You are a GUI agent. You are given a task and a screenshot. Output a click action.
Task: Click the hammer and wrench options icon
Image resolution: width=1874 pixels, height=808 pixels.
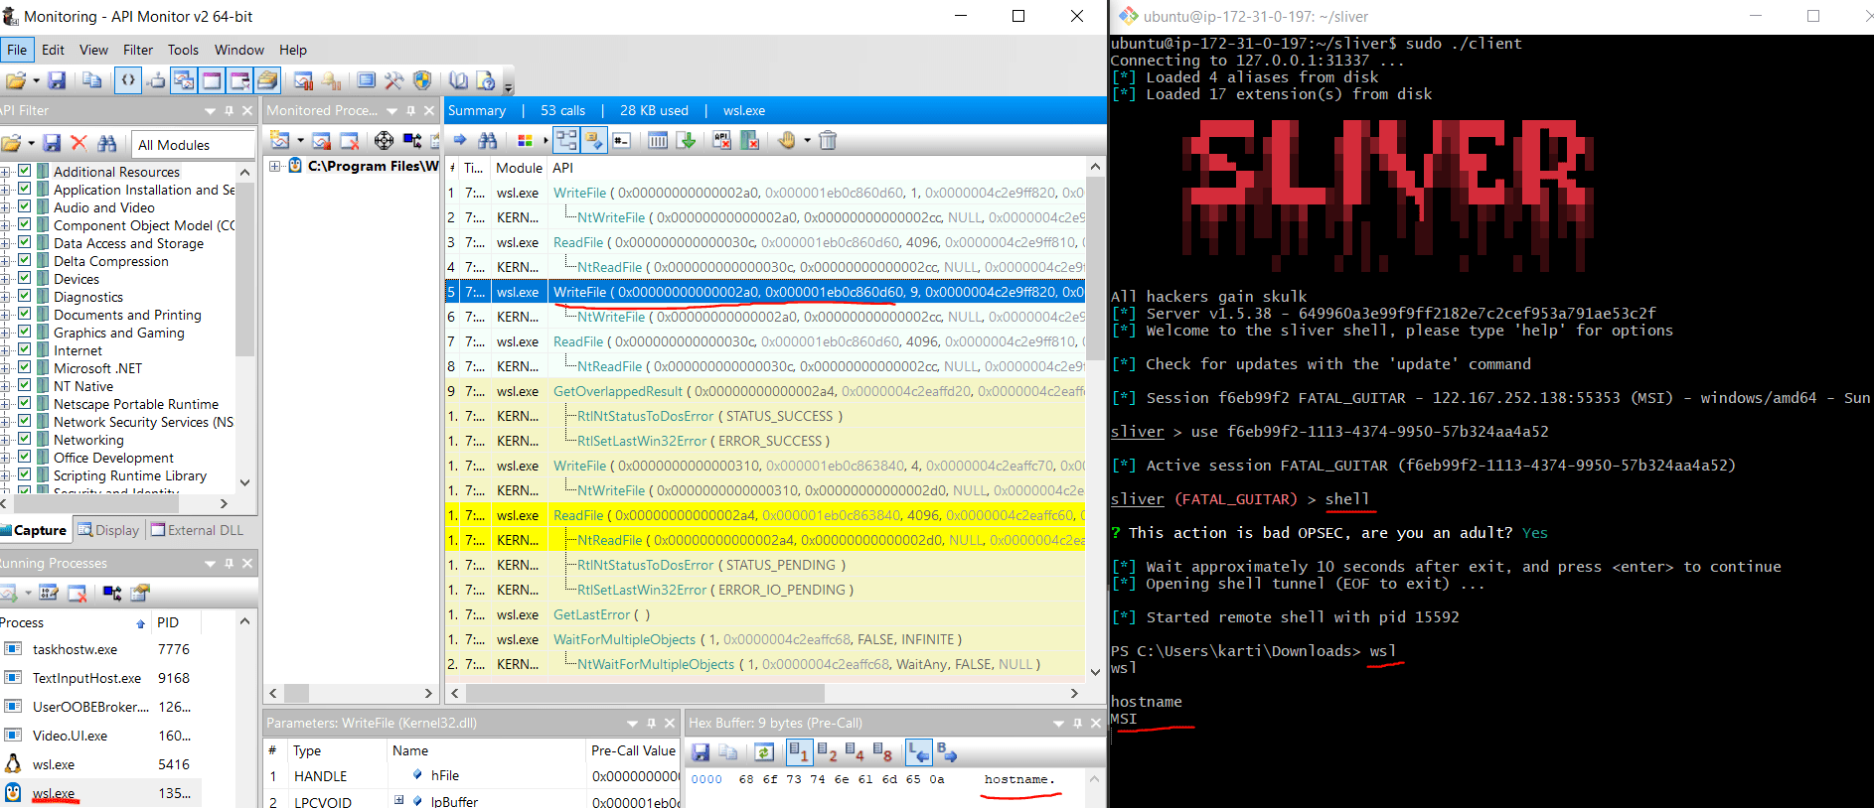tap(394, 80)
